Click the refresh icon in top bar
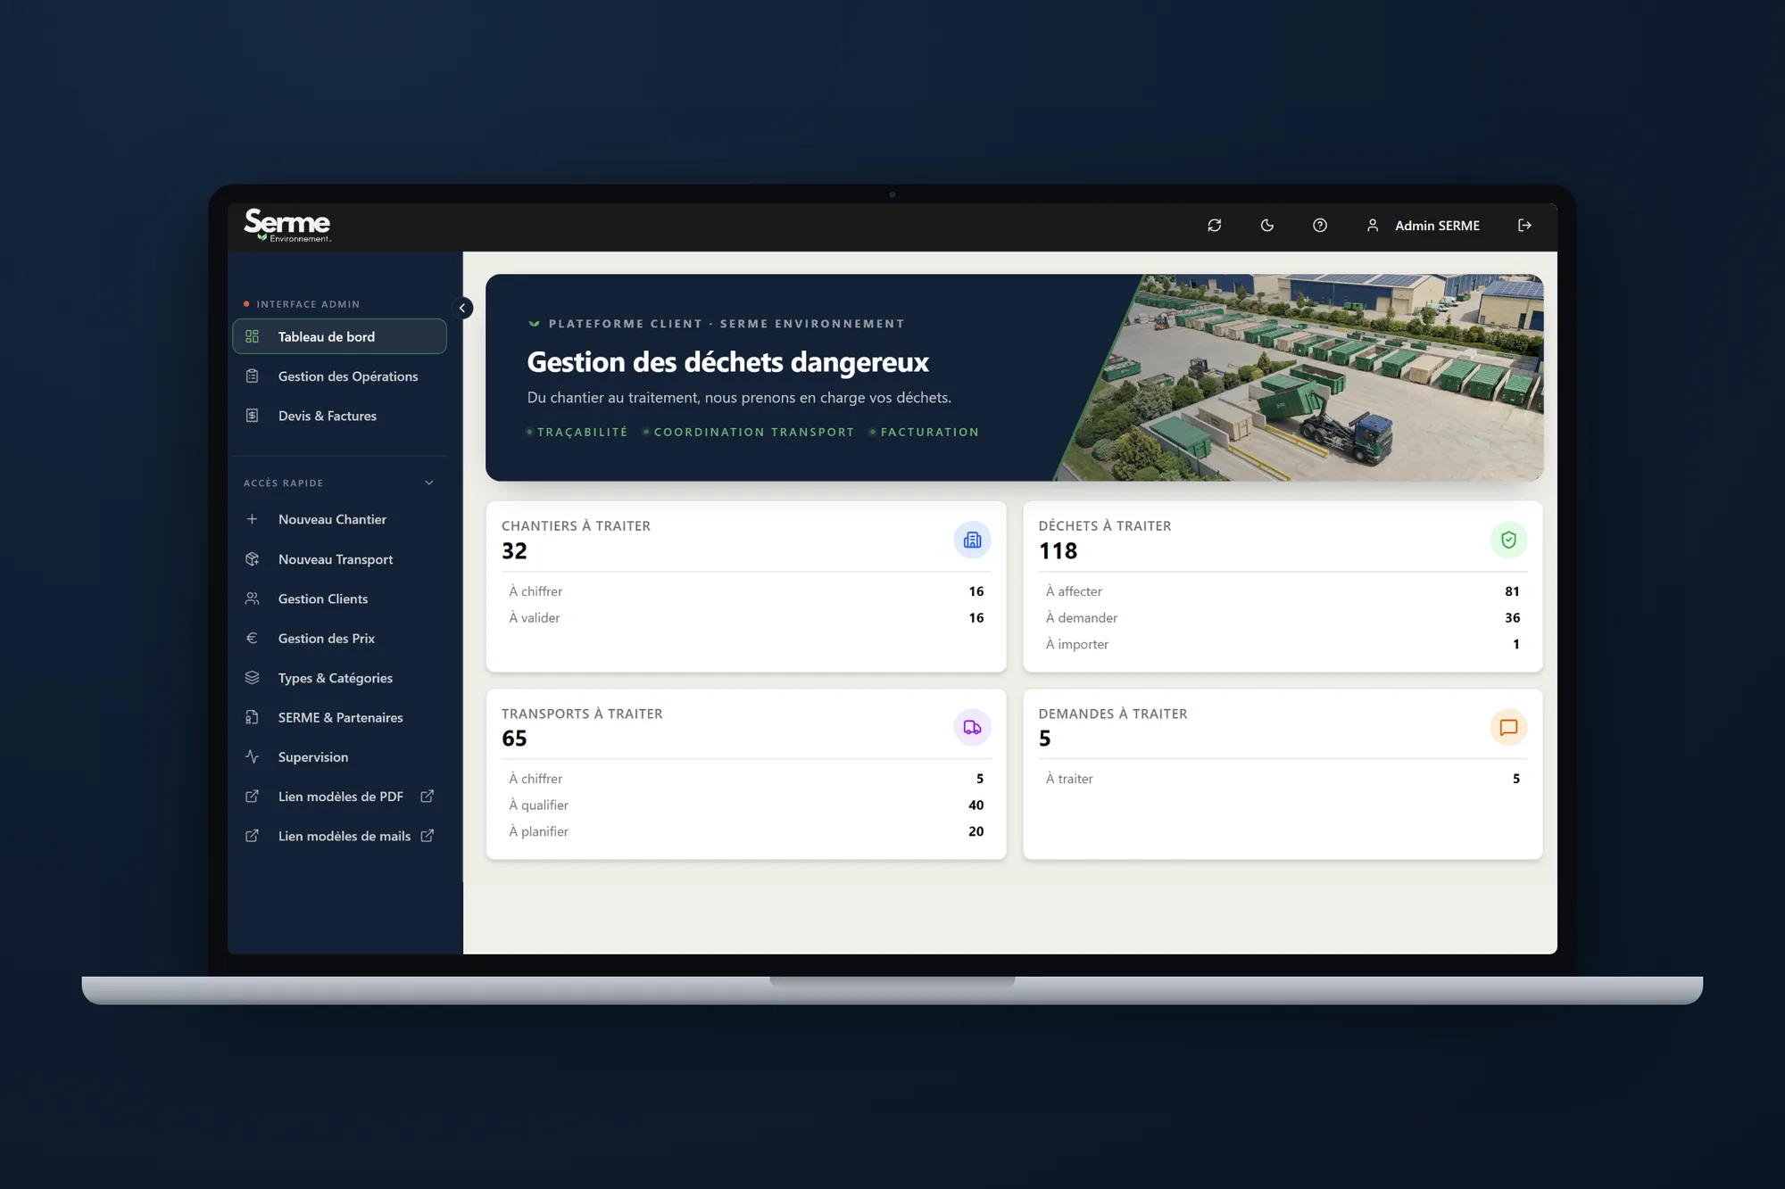 coord(1215,226)
